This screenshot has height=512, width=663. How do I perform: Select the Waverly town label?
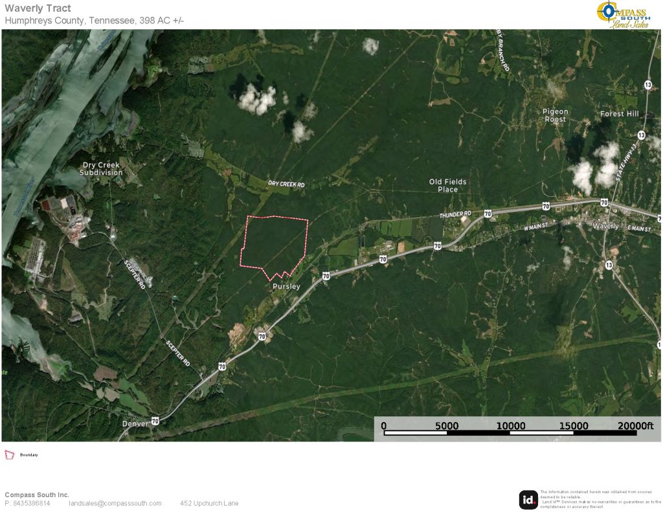click(606, 226)
